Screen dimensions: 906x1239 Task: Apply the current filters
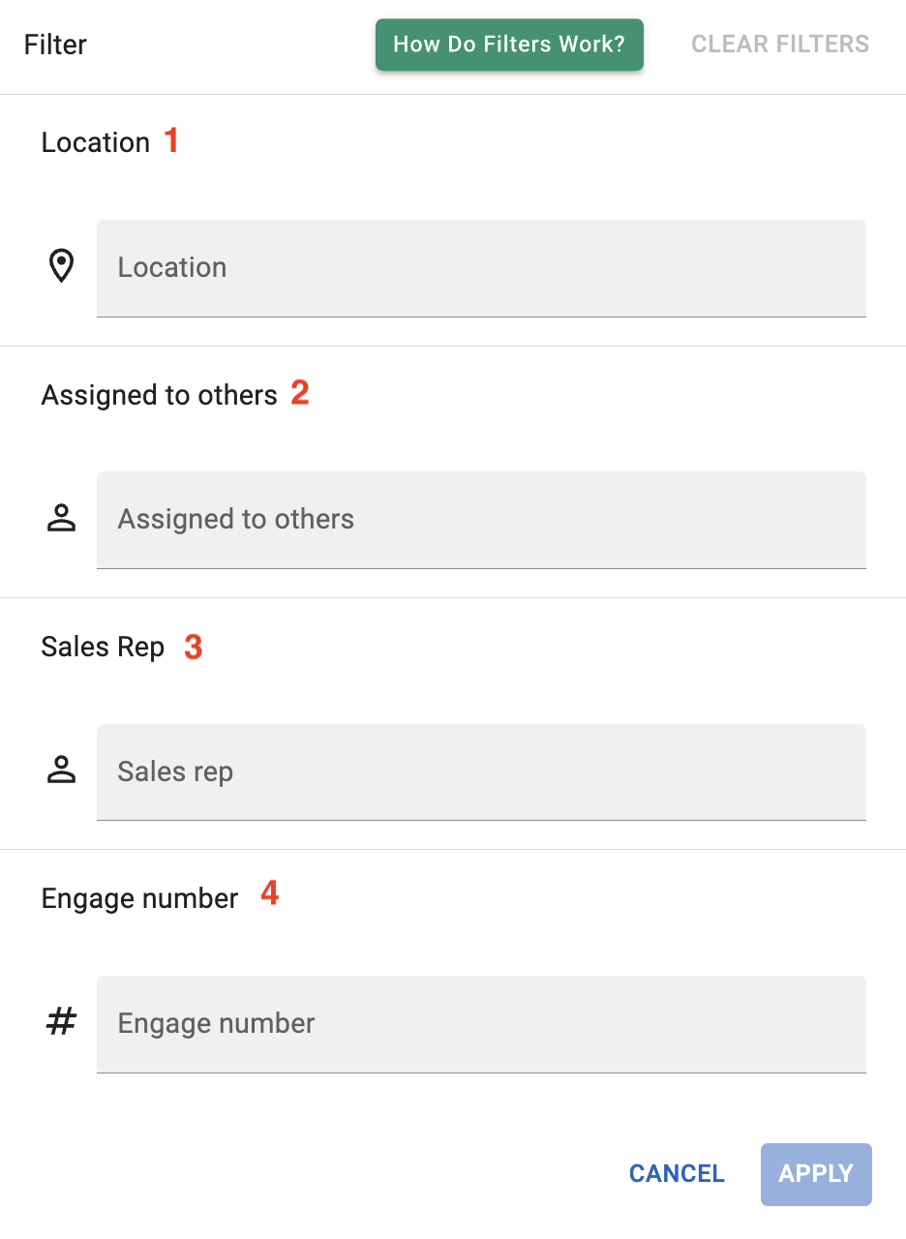[815, 1173]
